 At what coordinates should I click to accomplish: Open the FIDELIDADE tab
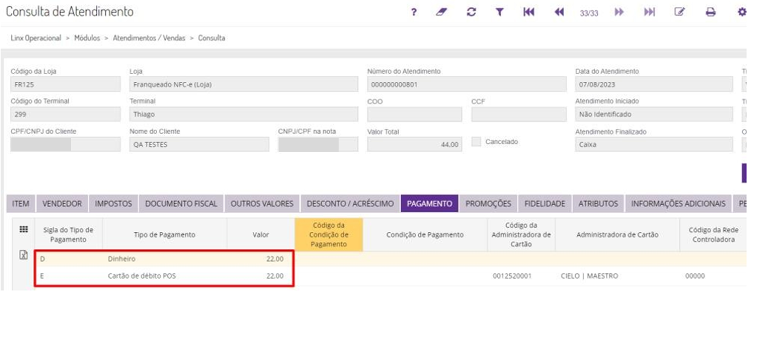tap(545, 203)
